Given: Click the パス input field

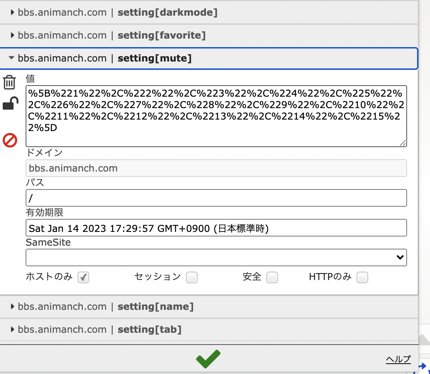Looking at the screenshot, I should tap(216, 198).
